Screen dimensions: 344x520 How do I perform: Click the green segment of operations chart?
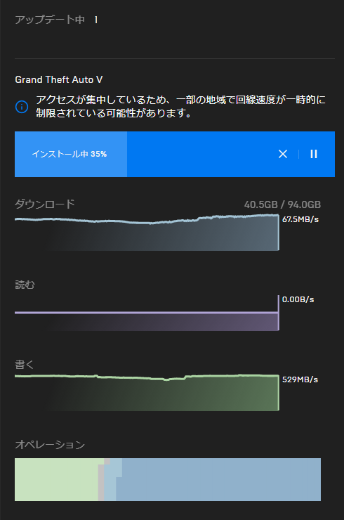click(56, 479)
